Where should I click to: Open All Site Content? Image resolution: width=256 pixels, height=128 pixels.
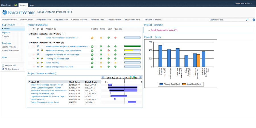11,69
